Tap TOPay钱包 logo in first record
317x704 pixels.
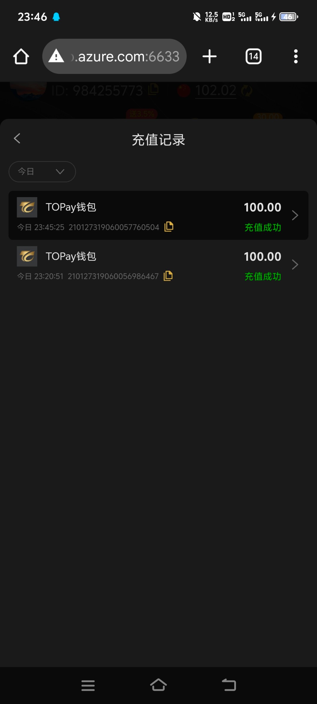(x=27, y=207)
